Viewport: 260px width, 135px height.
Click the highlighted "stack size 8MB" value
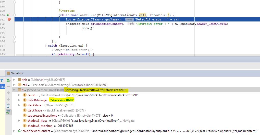coord(63,100)
